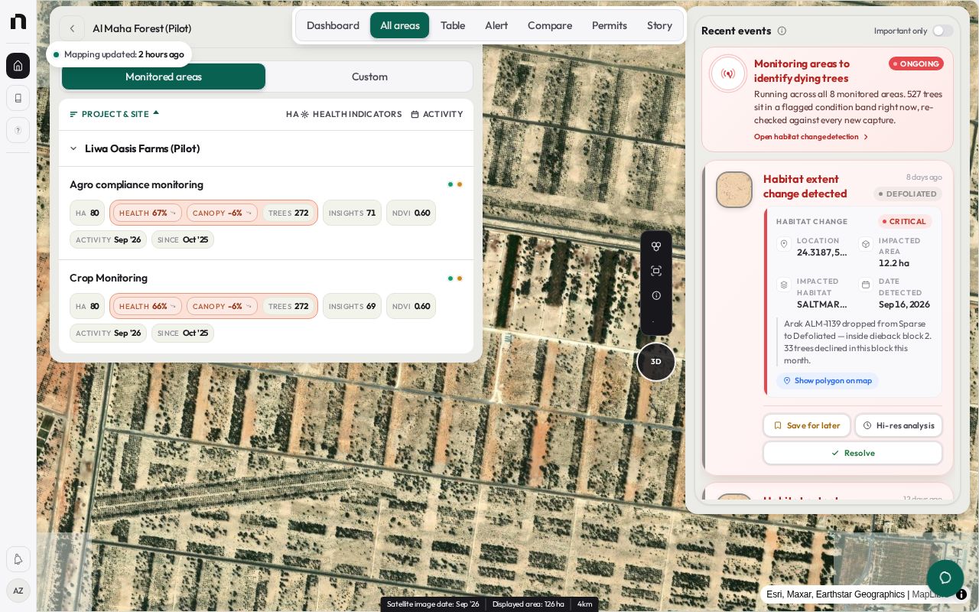Select the Monitored areas segment
979x612 pixels.
164,76
